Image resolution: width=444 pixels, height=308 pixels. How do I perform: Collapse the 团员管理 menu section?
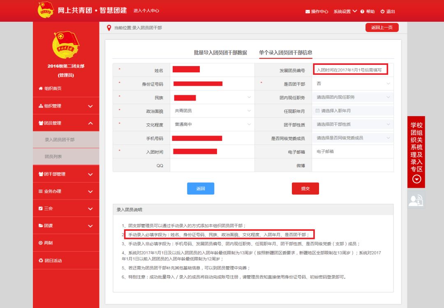point(90,123)
